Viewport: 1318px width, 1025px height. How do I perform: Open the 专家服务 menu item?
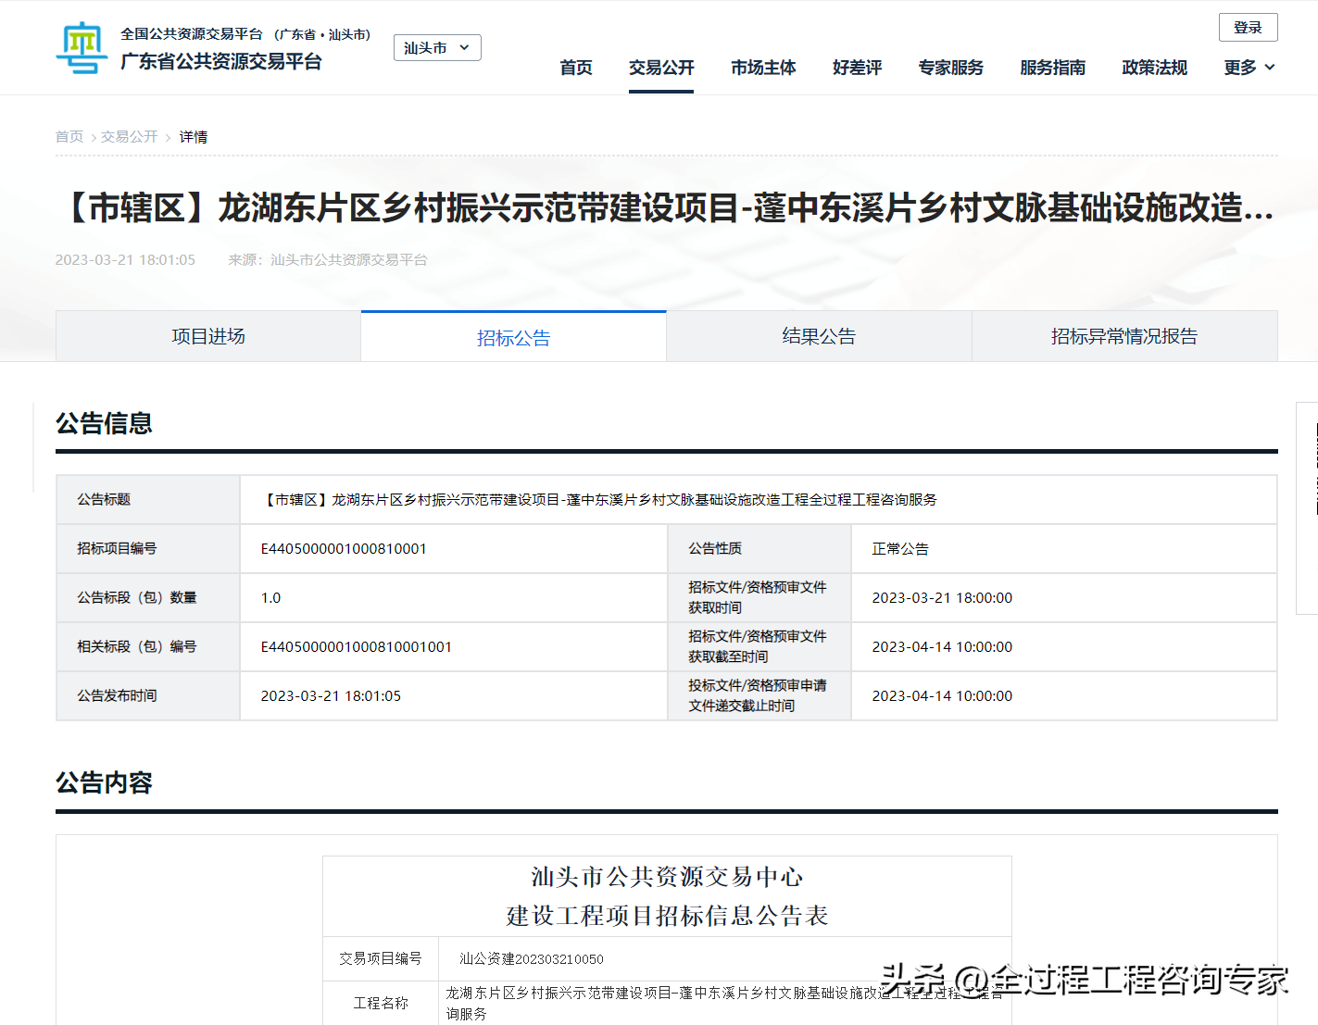click(950, 68)
